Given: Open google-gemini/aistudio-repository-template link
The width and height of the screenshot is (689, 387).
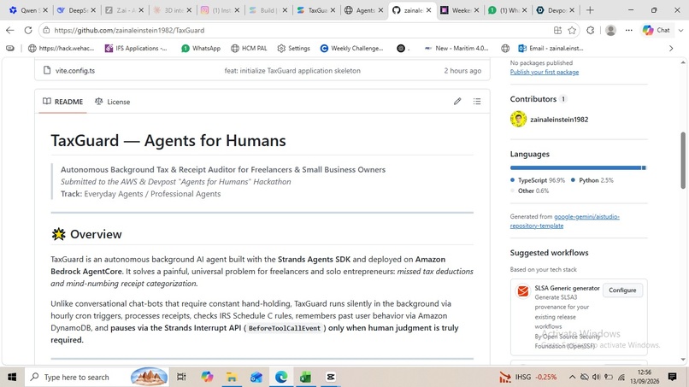Looking at the screenshot, I should pos(565,221).
